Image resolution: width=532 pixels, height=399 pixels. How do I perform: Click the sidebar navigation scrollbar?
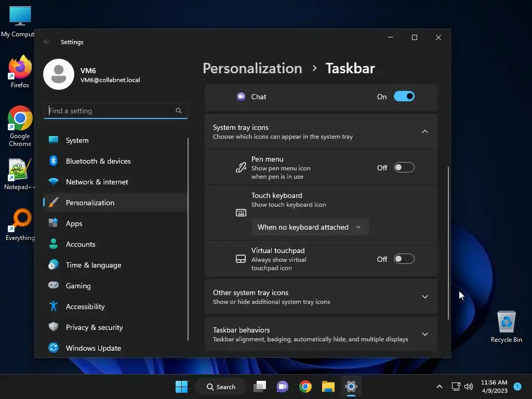point(188,239)
